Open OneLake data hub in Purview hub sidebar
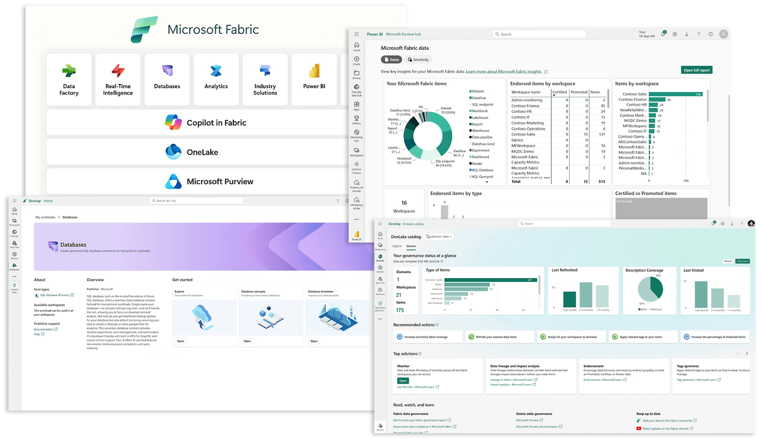The image size is (761, 439). [x=356, y=90]
